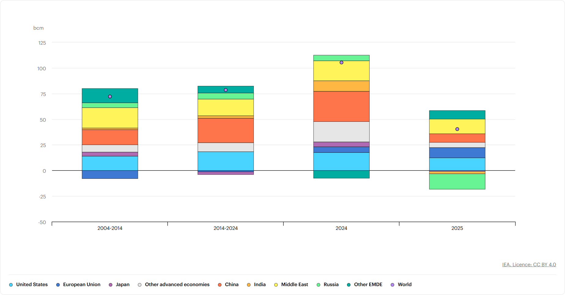Image resolution: width=565 pixels, height=295 pixels.
Task: Click China segment in the 2024 bar
Action: (342, 106)
